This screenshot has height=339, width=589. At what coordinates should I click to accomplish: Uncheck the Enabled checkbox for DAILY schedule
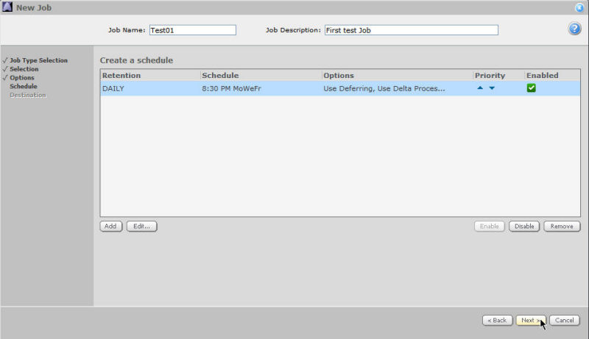pos(531,88)
